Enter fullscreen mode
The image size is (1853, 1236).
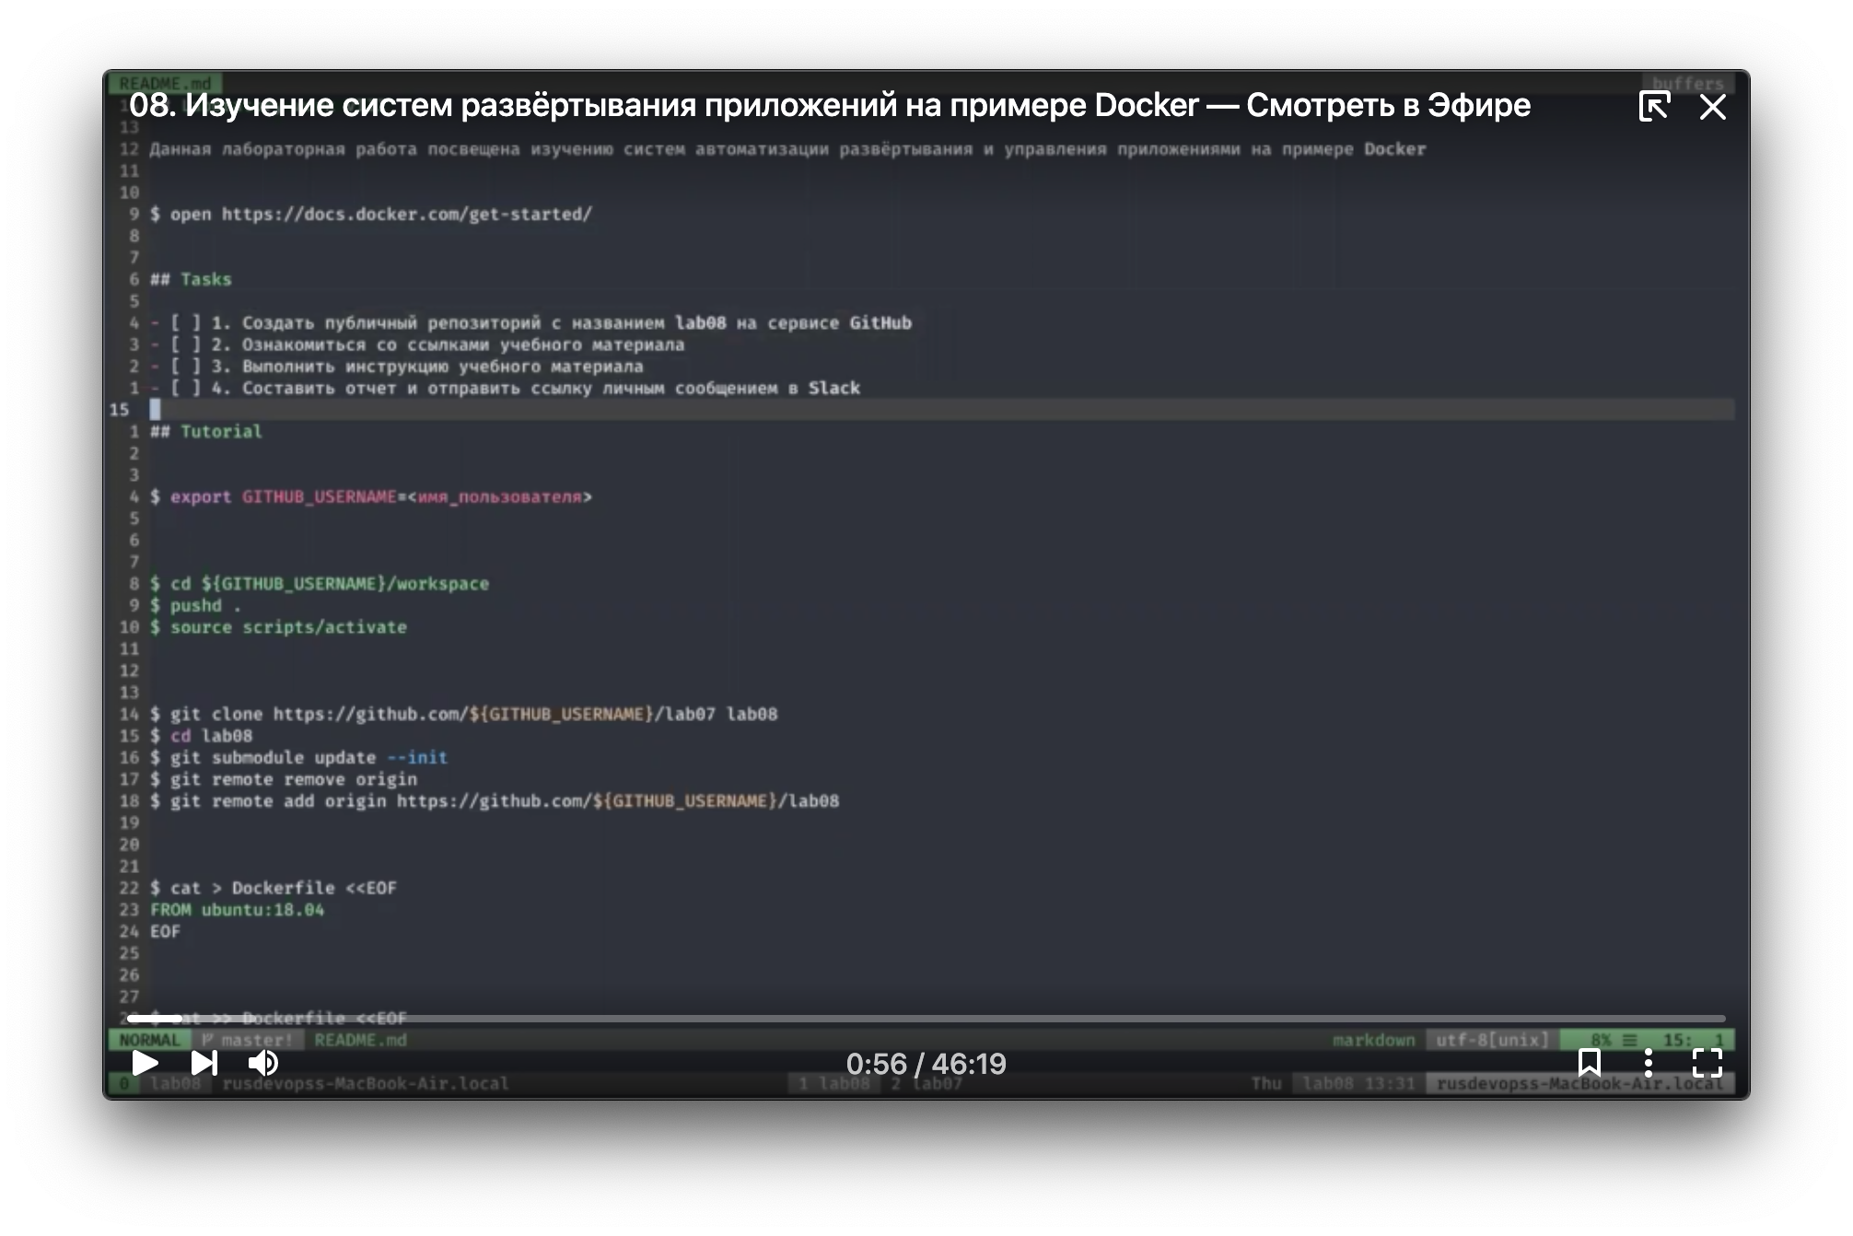click(x=1707, y=1063)
